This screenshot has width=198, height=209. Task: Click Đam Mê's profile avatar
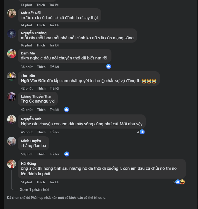pos(12,54)
